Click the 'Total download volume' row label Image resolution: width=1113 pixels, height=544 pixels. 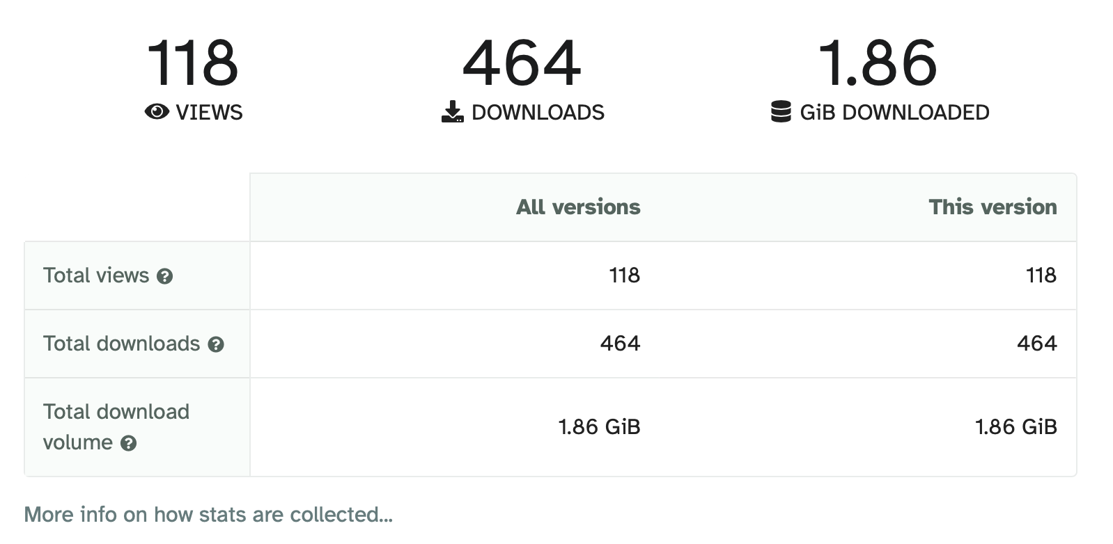116,426
